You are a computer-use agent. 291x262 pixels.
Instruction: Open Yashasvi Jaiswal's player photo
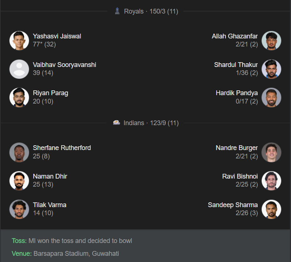[19, 40]
